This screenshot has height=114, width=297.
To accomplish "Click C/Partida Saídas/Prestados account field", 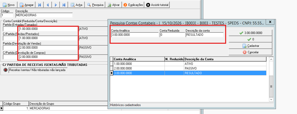I will point(49,38).
